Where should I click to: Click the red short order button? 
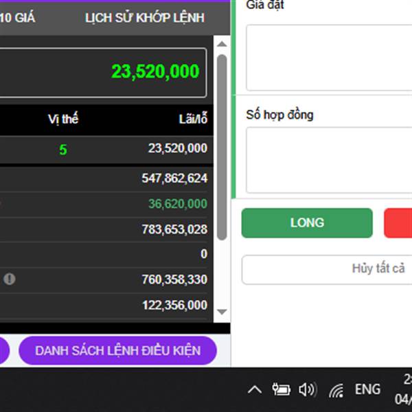tap(398, 222)
